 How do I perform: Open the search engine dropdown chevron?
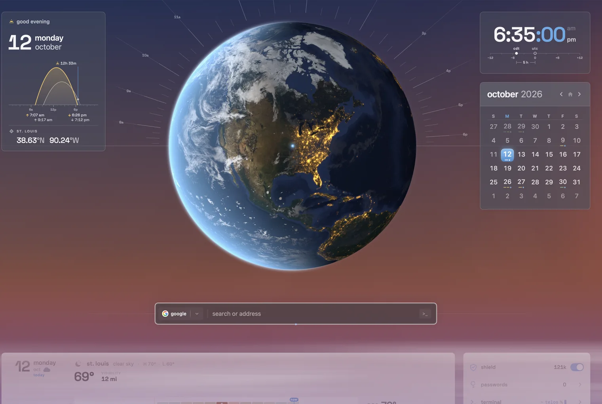tap(197, 314)
